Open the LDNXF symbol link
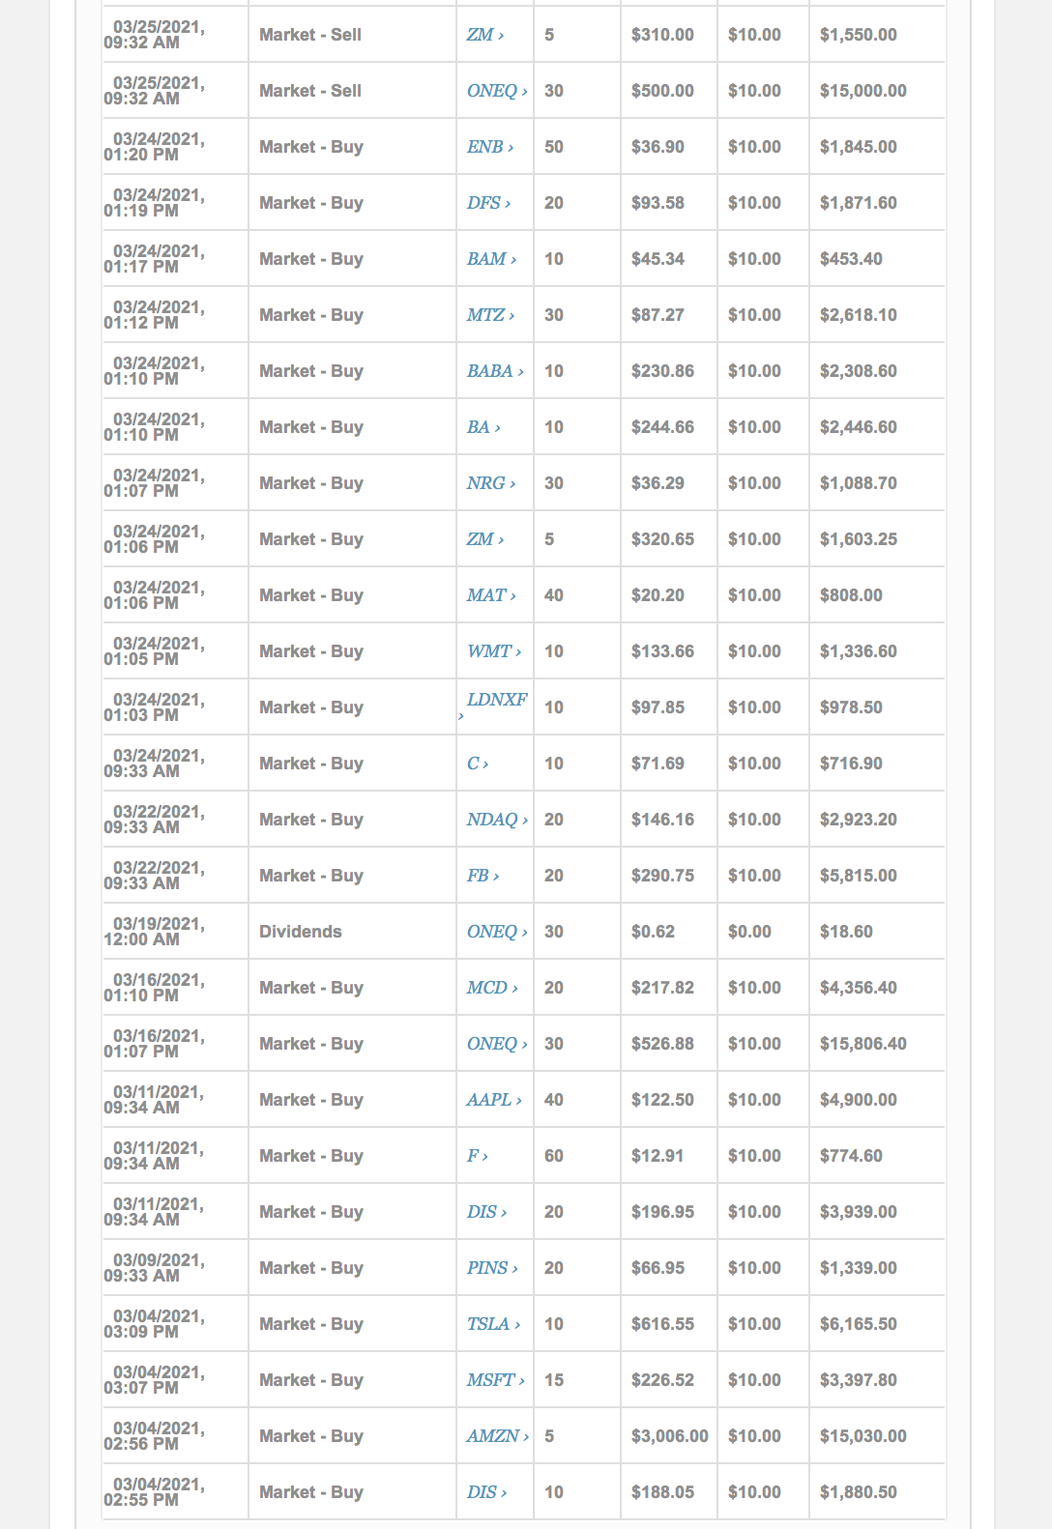Image resolution: width=1052 pixels, height=1529 pixels. [497, 700]
